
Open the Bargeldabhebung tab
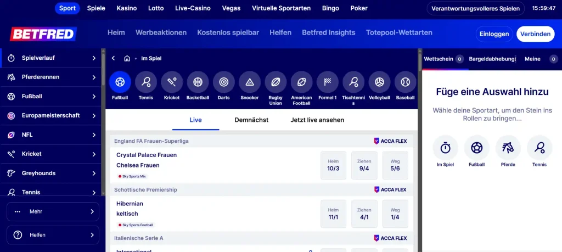(x=492, y=59)
